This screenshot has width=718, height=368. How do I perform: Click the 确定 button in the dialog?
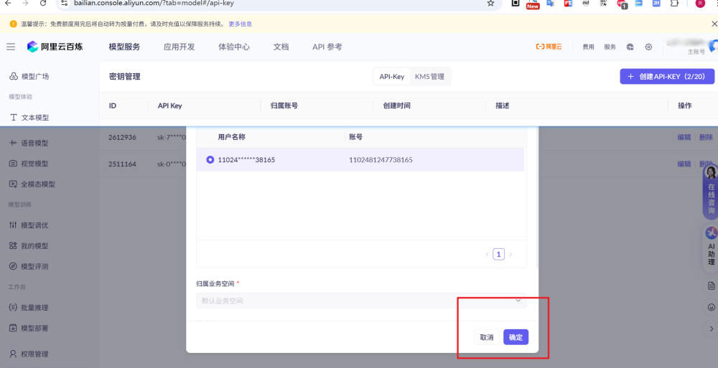[516, 337]
